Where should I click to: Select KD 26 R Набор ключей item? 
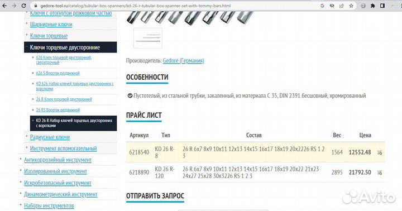[73, 123]
